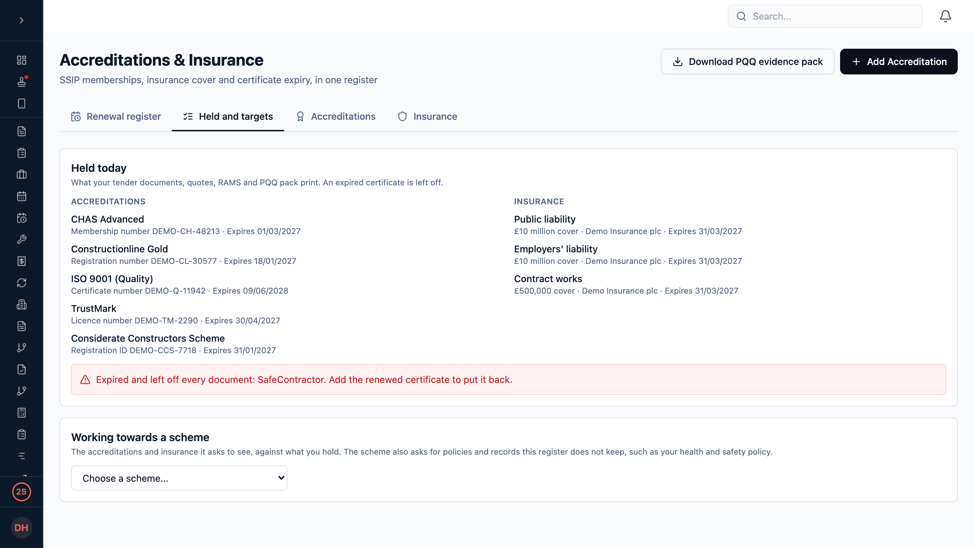Click the tablet device icon in sidebar
Image resolution: width=974 pixels, height=548 pixels.
pyautogui.click(x=22, y=104)
